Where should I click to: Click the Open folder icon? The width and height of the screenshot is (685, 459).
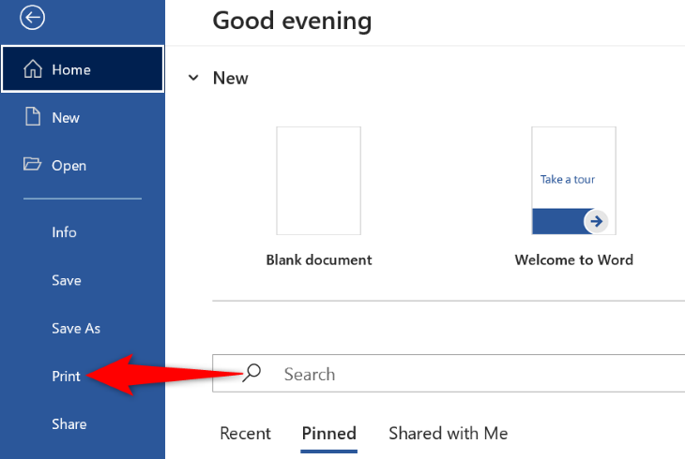33,165
